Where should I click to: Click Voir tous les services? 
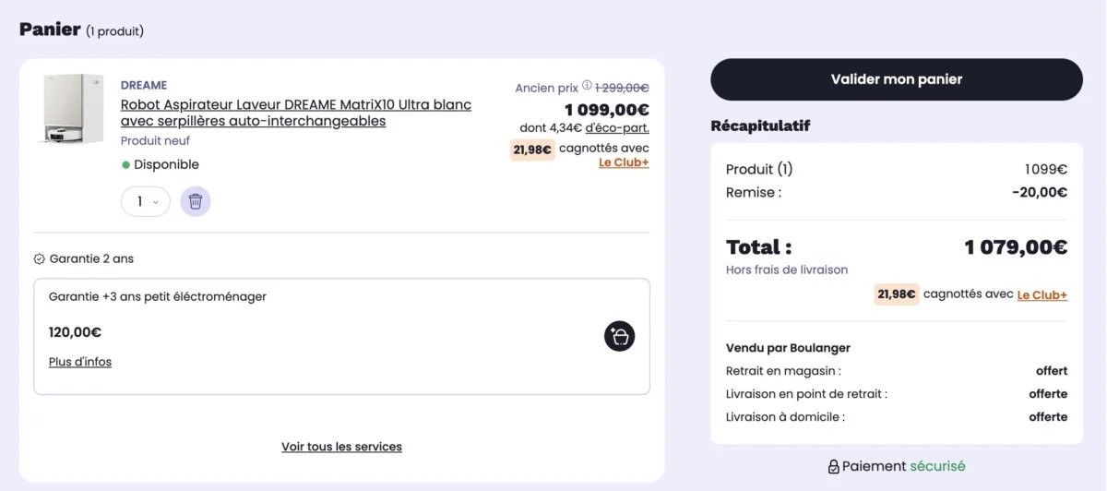point(341,447)
